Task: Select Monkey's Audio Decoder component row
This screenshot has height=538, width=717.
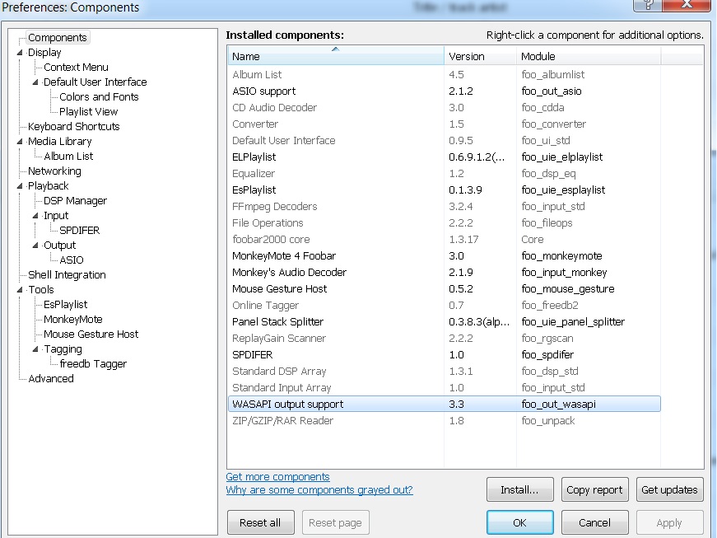Action: pyautogui.click(x=444, y=272)
